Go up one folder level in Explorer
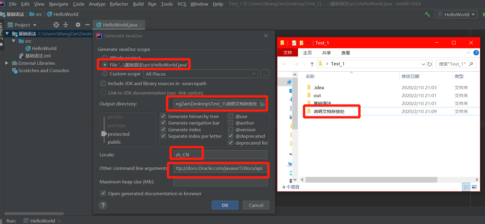The width and height of the screenshot is (485, 224). (x=312, y=64)
